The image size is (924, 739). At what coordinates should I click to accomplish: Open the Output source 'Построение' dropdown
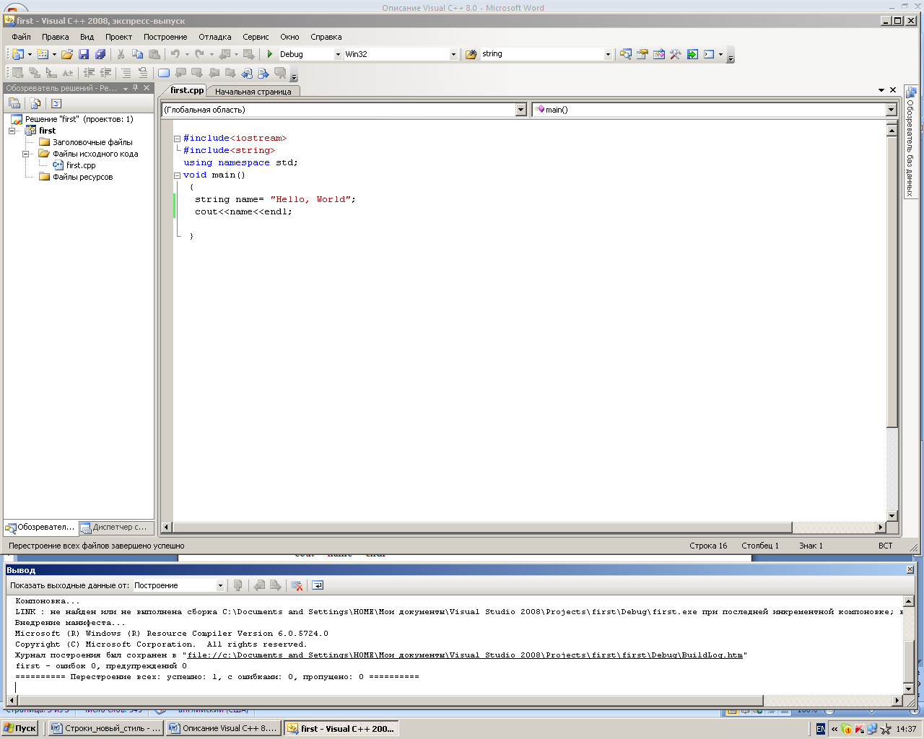click(220, 585)
